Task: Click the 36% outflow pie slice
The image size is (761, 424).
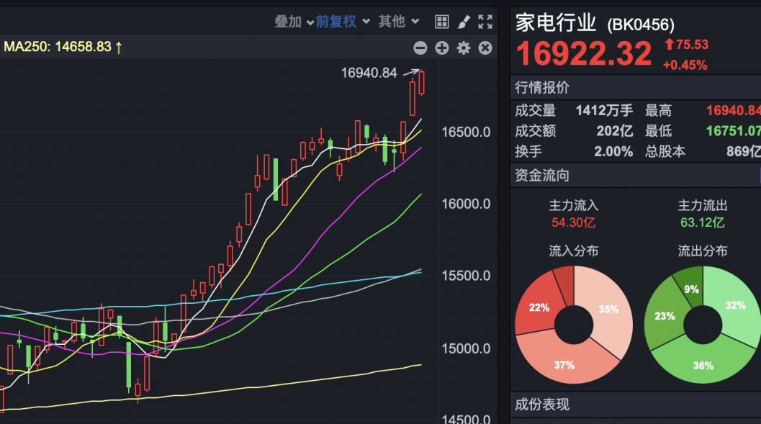Action: (x=703, y=366)
